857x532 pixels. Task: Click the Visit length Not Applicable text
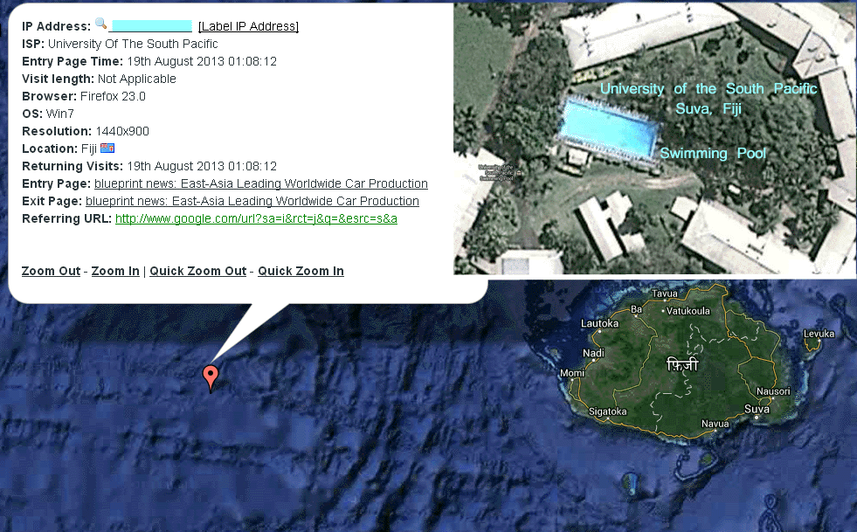(x=99, y=79)
